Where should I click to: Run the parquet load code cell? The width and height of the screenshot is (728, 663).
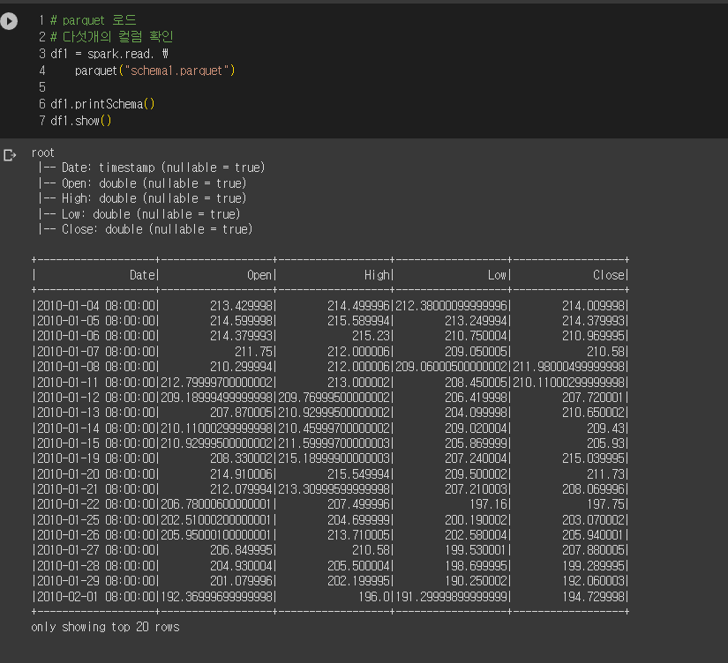[9, 21]
